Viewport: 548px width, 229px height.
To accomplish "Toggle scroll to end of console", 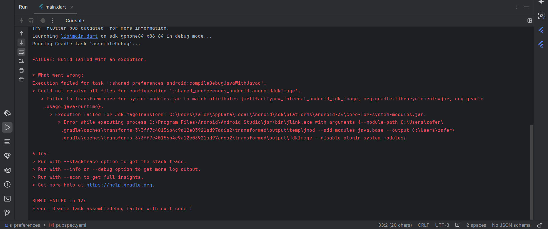I will point(21,61).
